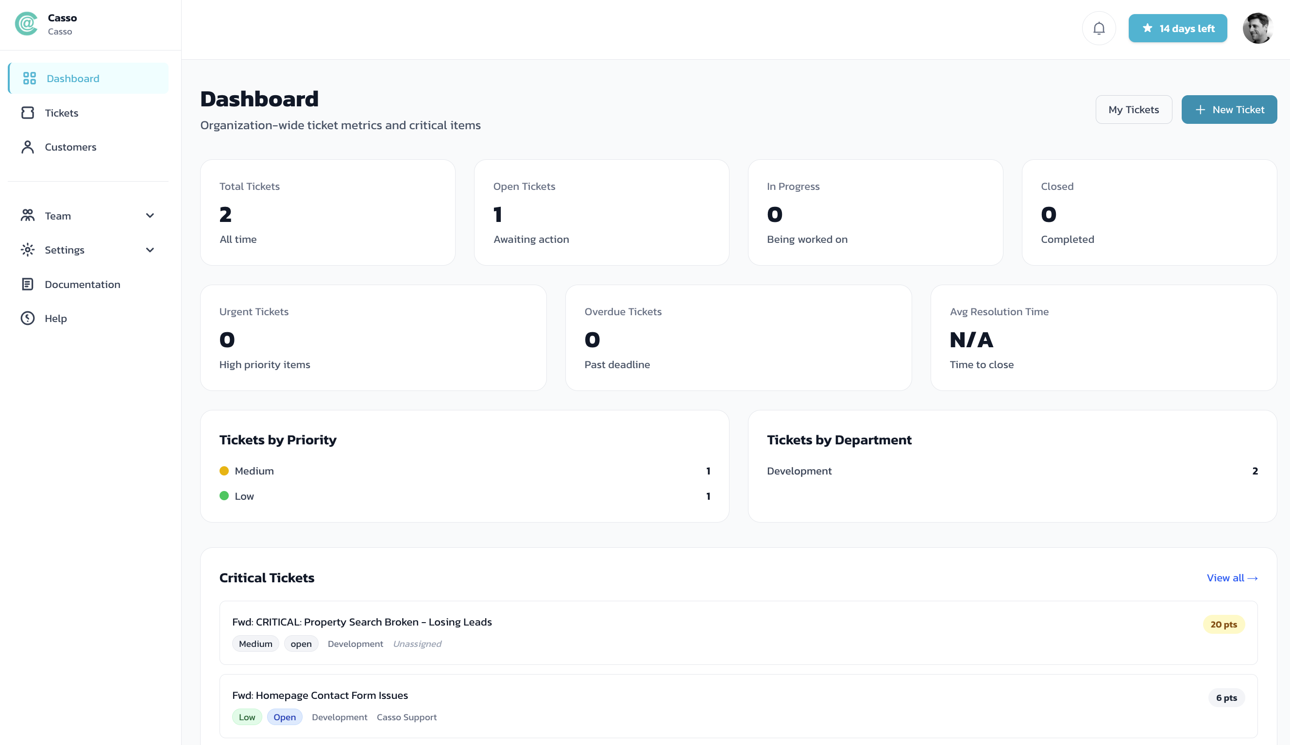Select the Tickets icon in the sidebar
Screen dimensions: 1290x745
[x=28, y=113]
